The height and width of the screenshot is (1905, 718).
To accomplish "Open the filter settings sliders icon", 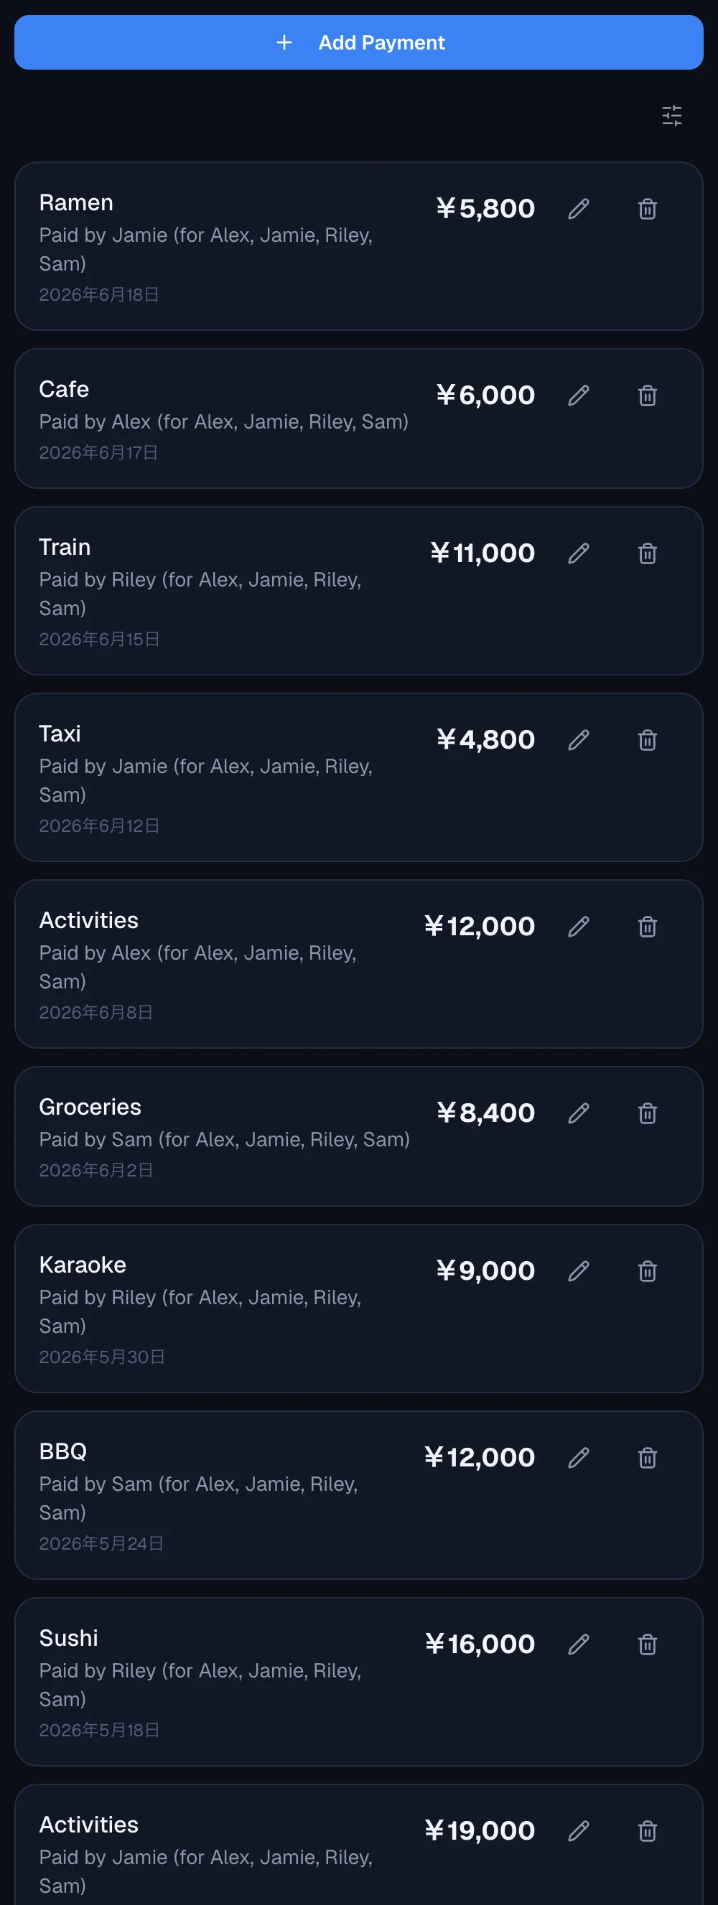I will (671, 116).
